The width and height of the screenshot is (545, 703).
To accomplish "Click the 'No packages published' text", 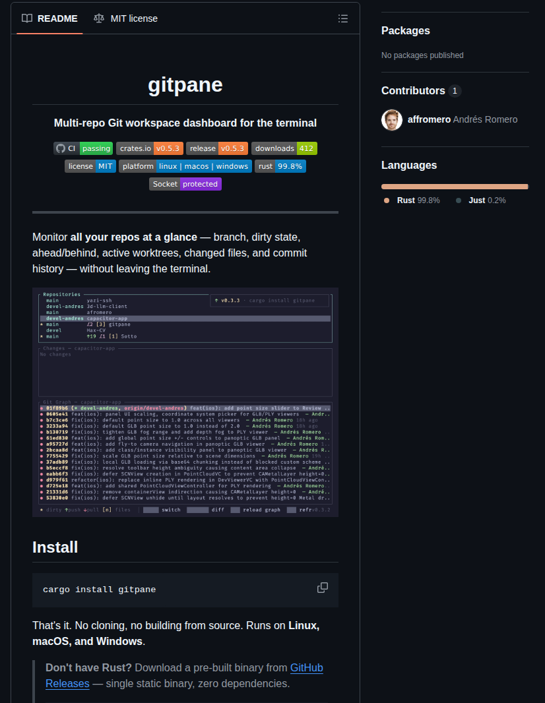I will pyautogui.click(x=422, y=55).
